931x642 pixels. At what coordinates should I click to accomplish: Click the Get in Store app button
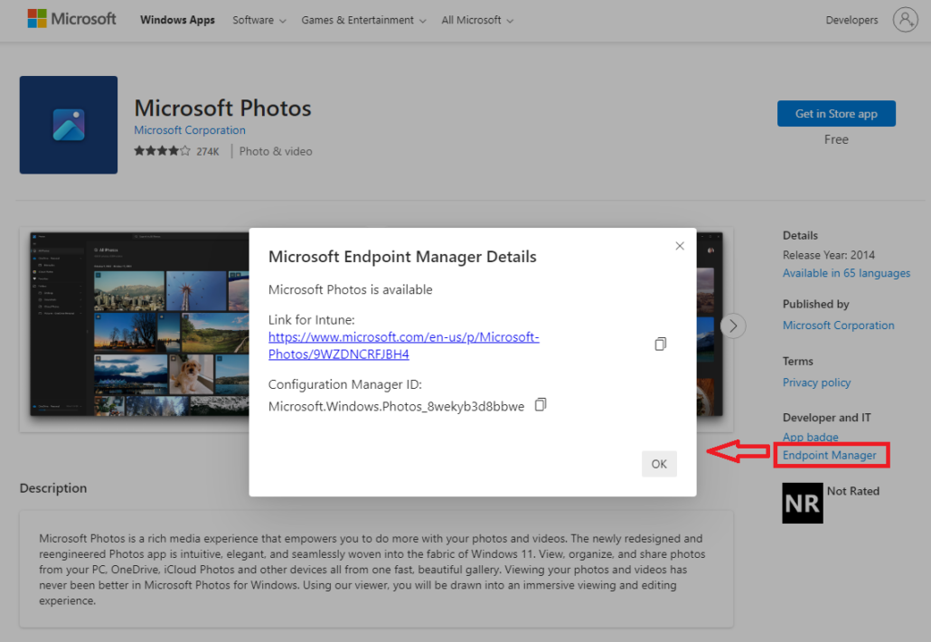(836, 114)
